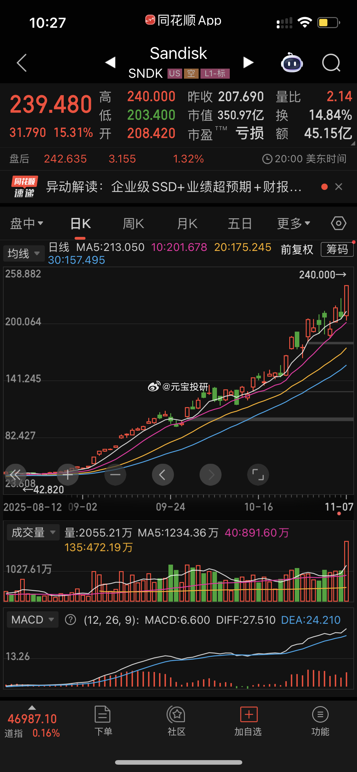Tap the 240.000 high price marker
The image size is (357, 772).
tap(322, 275)
